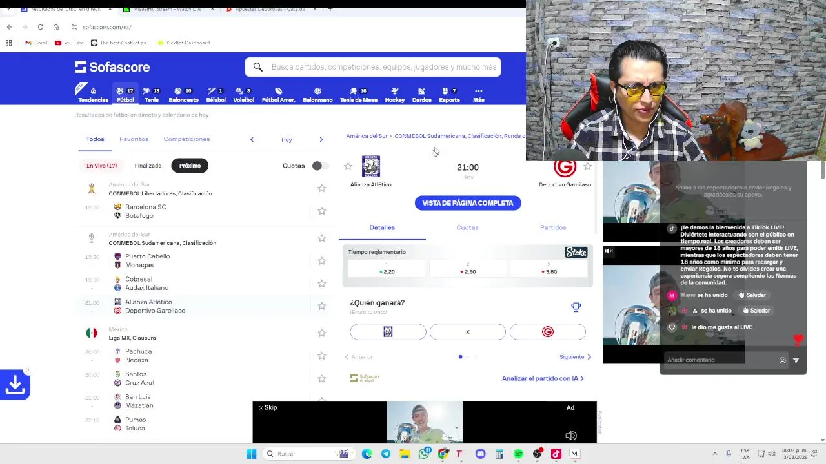The width and height of the screenshot is (826, 464).
Task: Favorite the Pachuca vs Necaxa match
Action: tap(321, 356)
